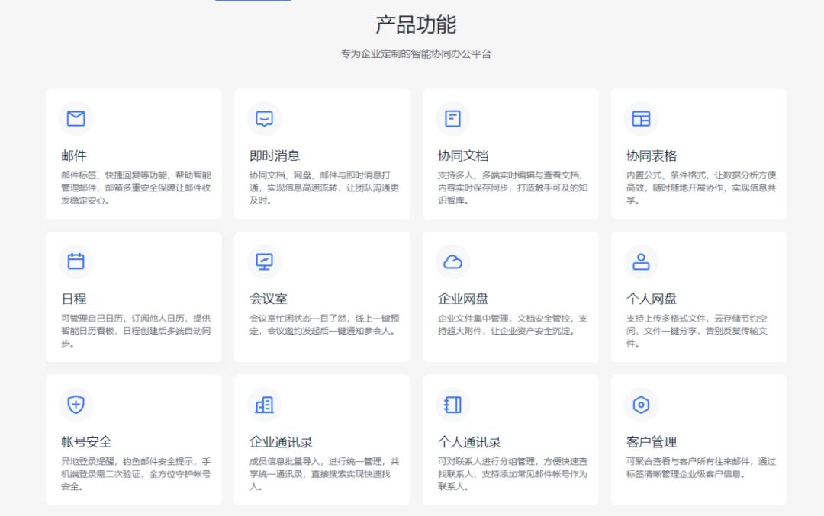This screenshot has height=516, width=824.
Task: Click the underlined navigation tab above 产品功能
Action: click(x=253, y=2)
